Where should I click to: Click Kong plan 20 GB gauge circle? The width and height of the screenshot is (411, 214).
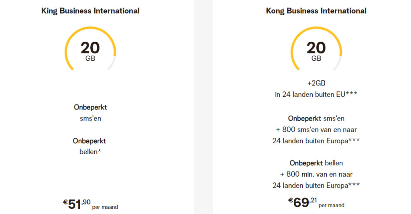[x=316, y=49]
